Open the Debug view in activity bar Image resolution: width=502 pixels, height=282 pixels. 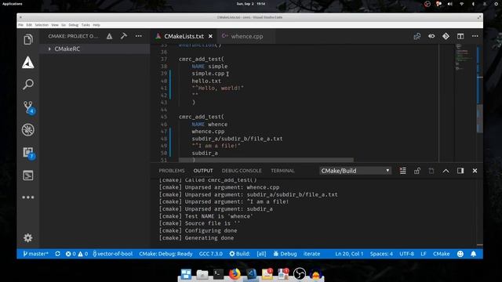click(28, 130)
